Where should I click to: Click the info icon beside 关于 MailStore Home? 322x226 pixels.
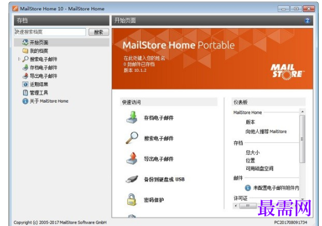25,101
